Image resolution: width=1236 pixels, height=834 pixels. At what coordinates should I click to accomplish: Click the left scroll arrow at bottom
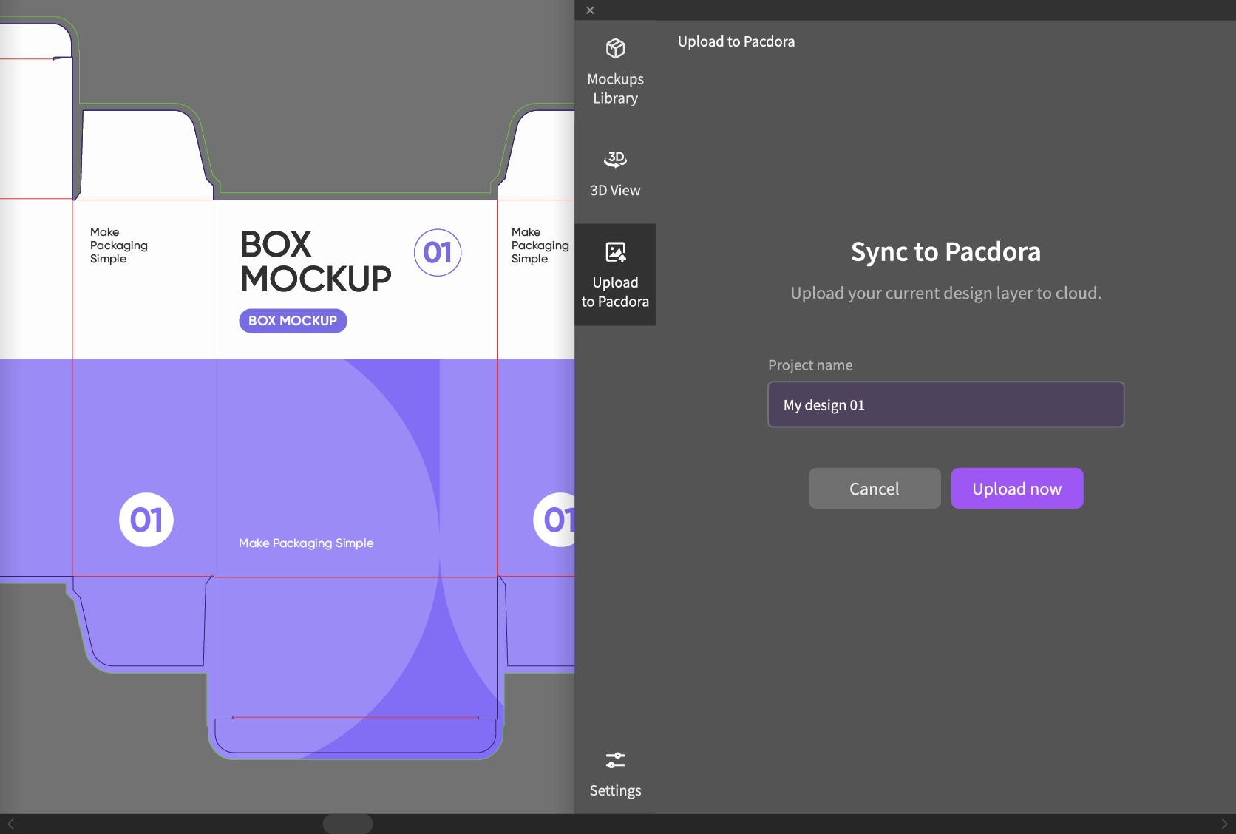[11, 823]
